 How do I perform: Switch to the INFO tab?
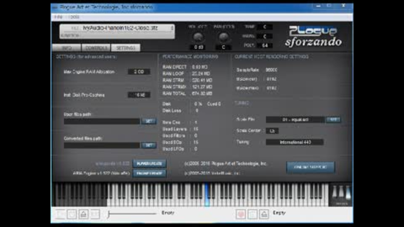pyautogui.click(x=66, y=48)
